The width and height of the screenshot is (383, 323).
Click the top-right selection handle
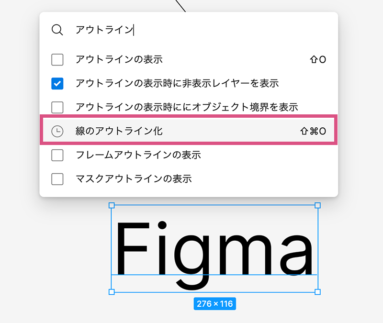pos(317,205)
